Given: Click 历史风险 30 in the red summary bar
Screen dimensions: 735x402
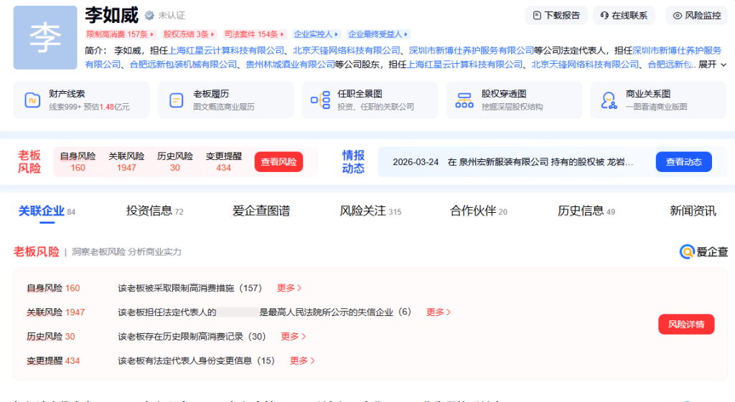Looking at the screenshot, I should (x=175, y=162).
